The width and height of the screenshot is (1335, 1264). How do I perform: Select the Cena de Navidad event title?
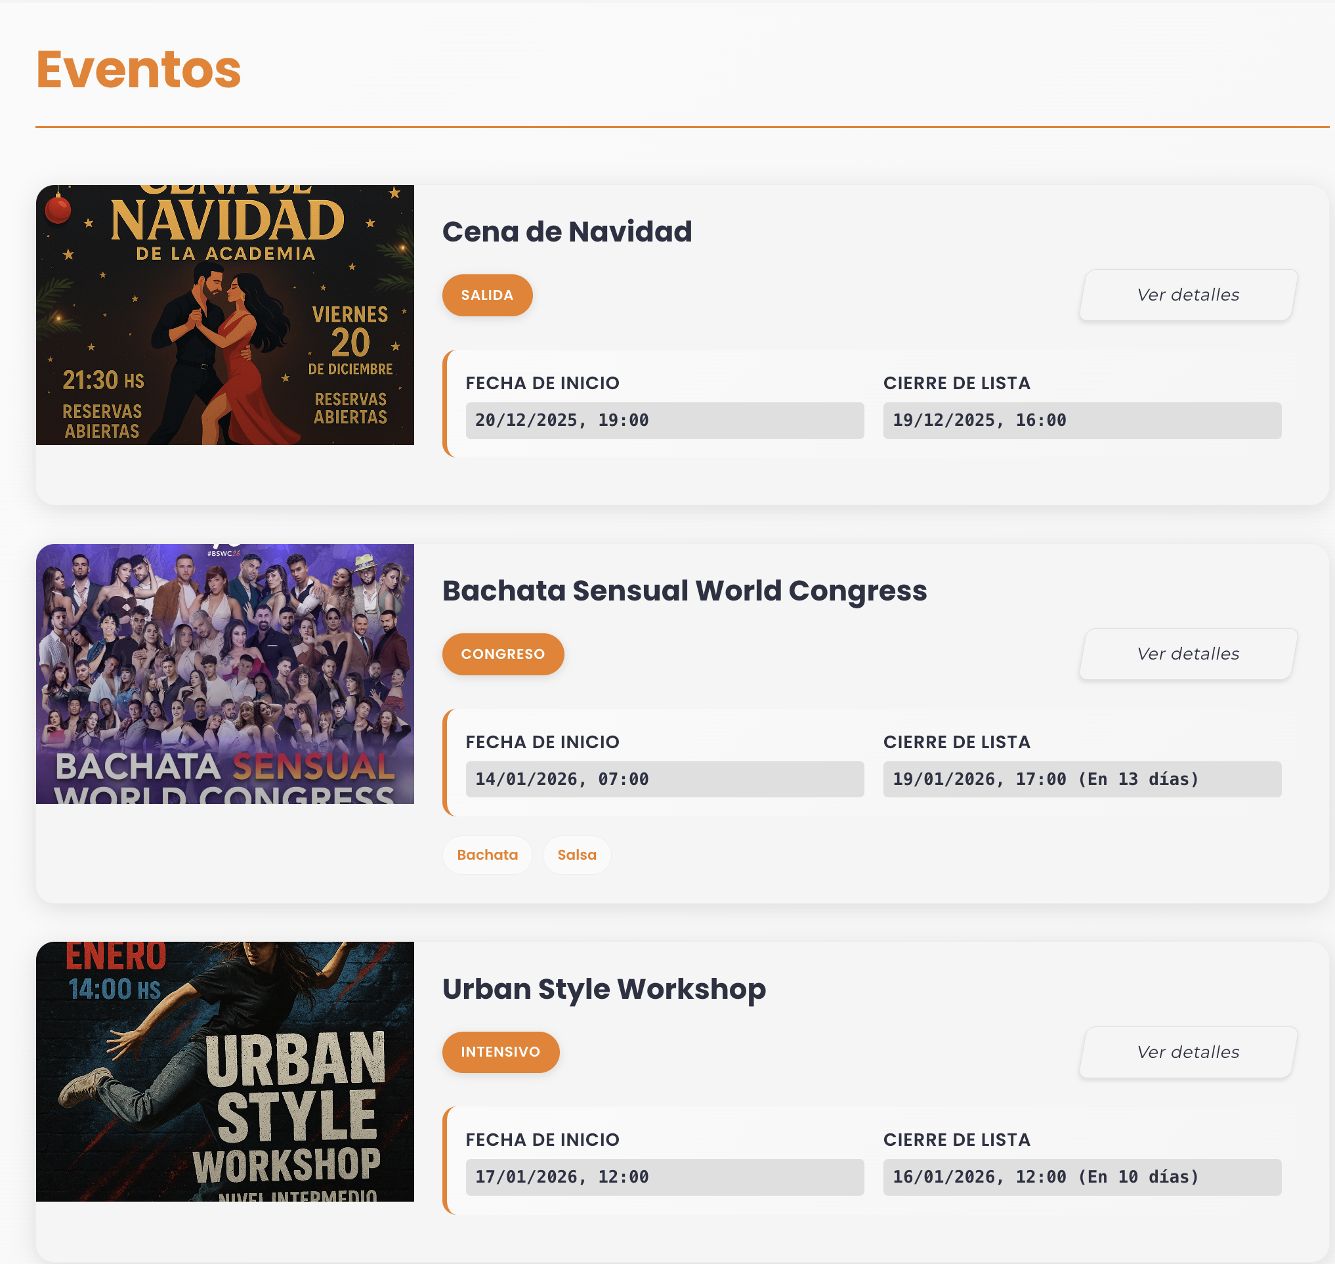tap(567, 231)
